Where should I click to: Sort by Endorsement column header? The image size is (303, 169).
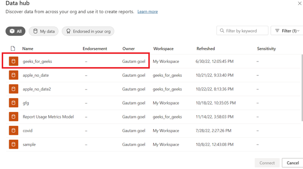tap(95, 49)
